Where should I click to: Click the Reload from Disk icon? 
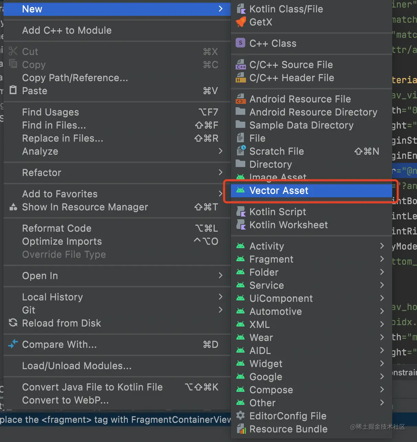coord(13,323)
